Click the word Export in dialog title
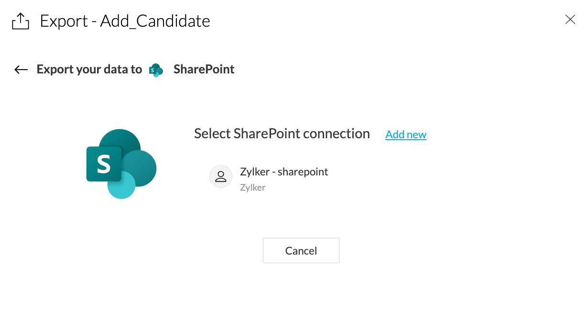Screen dimensions: 588x328 tap(64, 21)
